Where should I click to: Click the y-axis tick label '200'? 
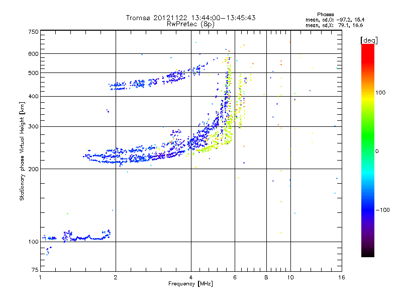tap(33, 169)
